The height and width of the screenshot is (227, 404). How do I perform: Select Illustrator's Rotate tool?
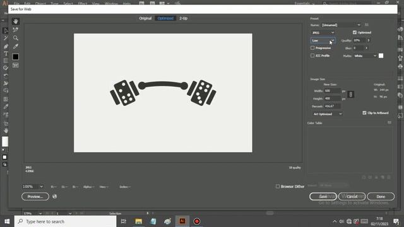[x=6, y=76]
